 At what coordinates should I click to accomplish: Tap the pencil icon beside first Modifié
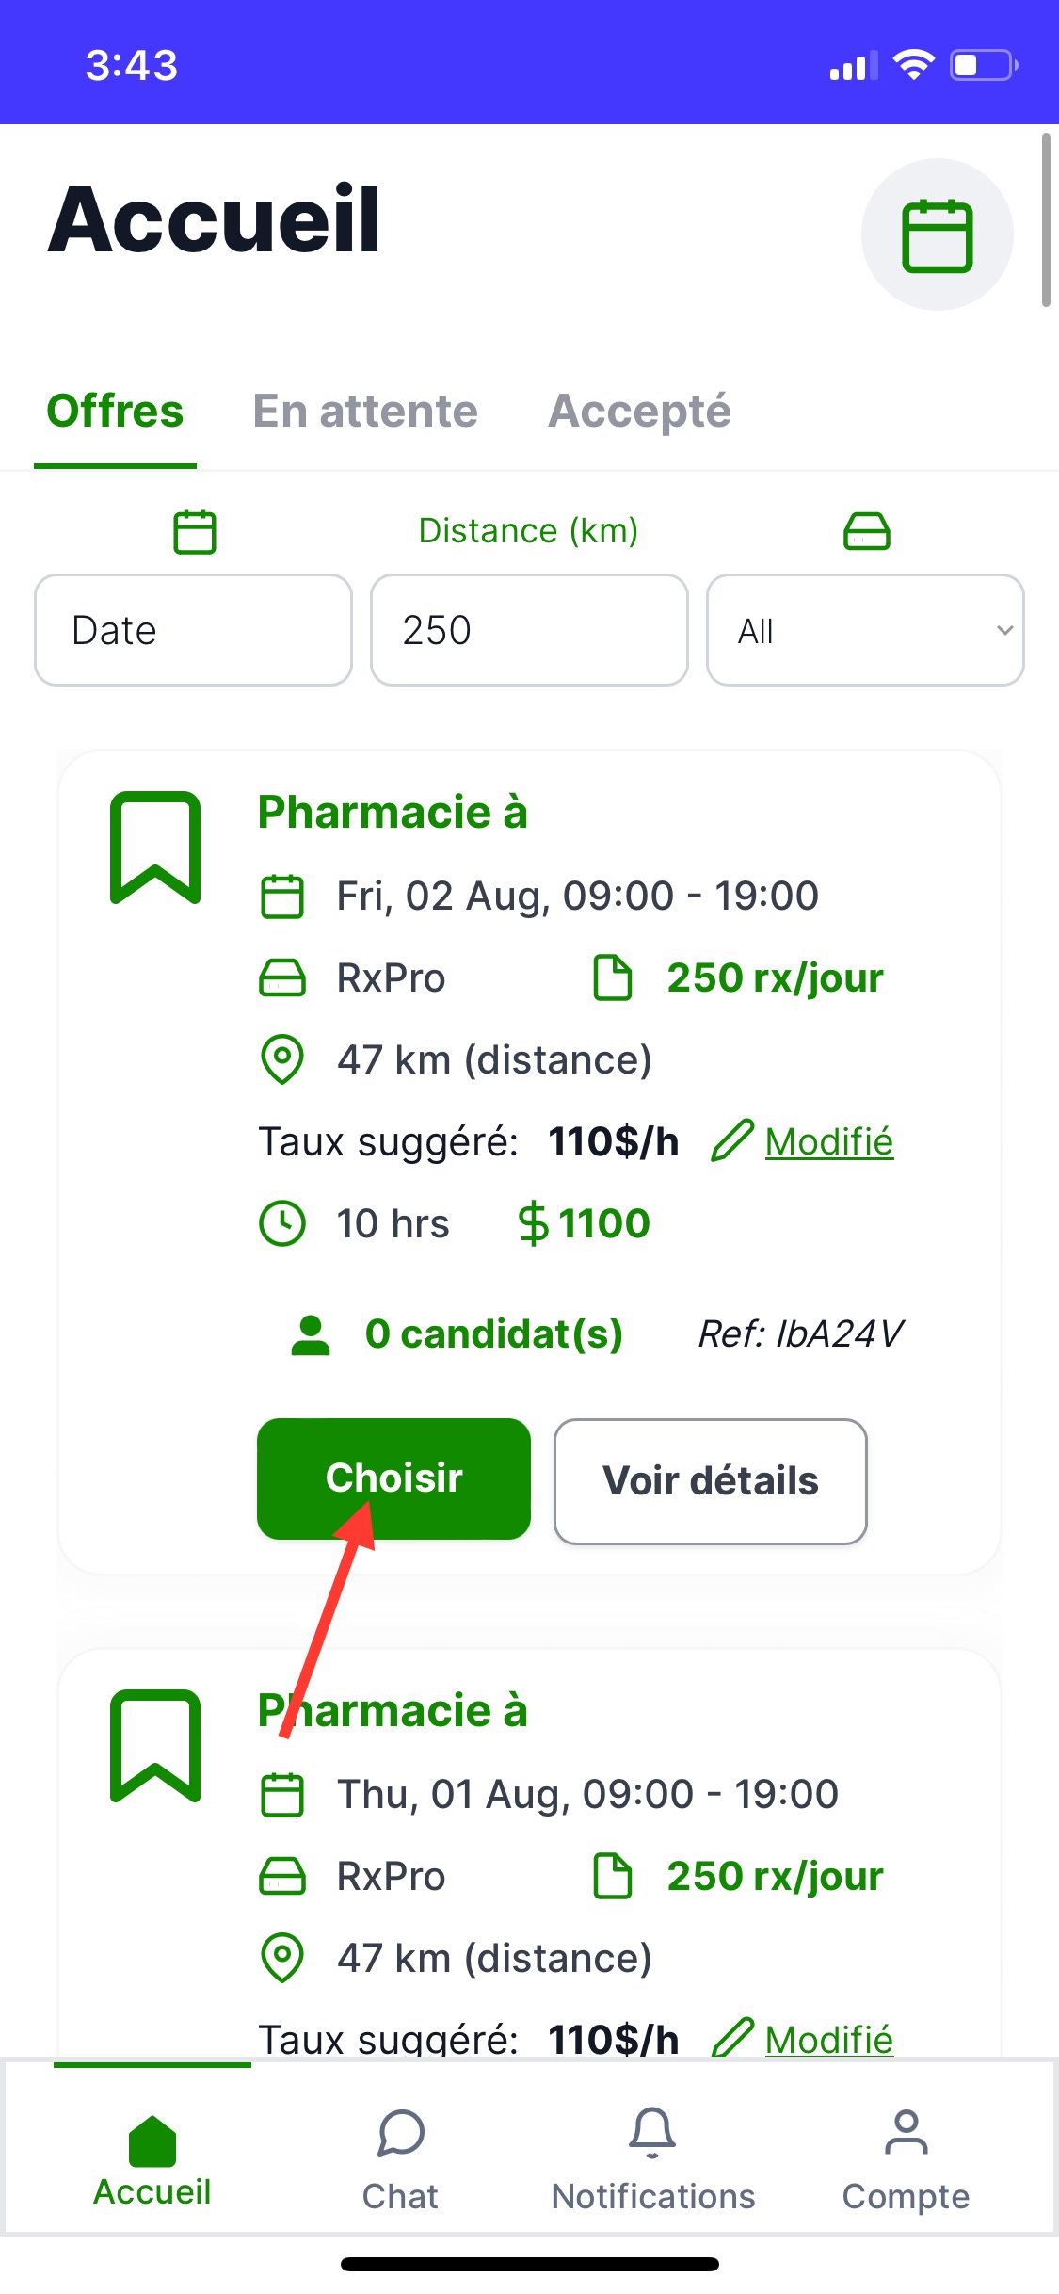pos(731,1141)
